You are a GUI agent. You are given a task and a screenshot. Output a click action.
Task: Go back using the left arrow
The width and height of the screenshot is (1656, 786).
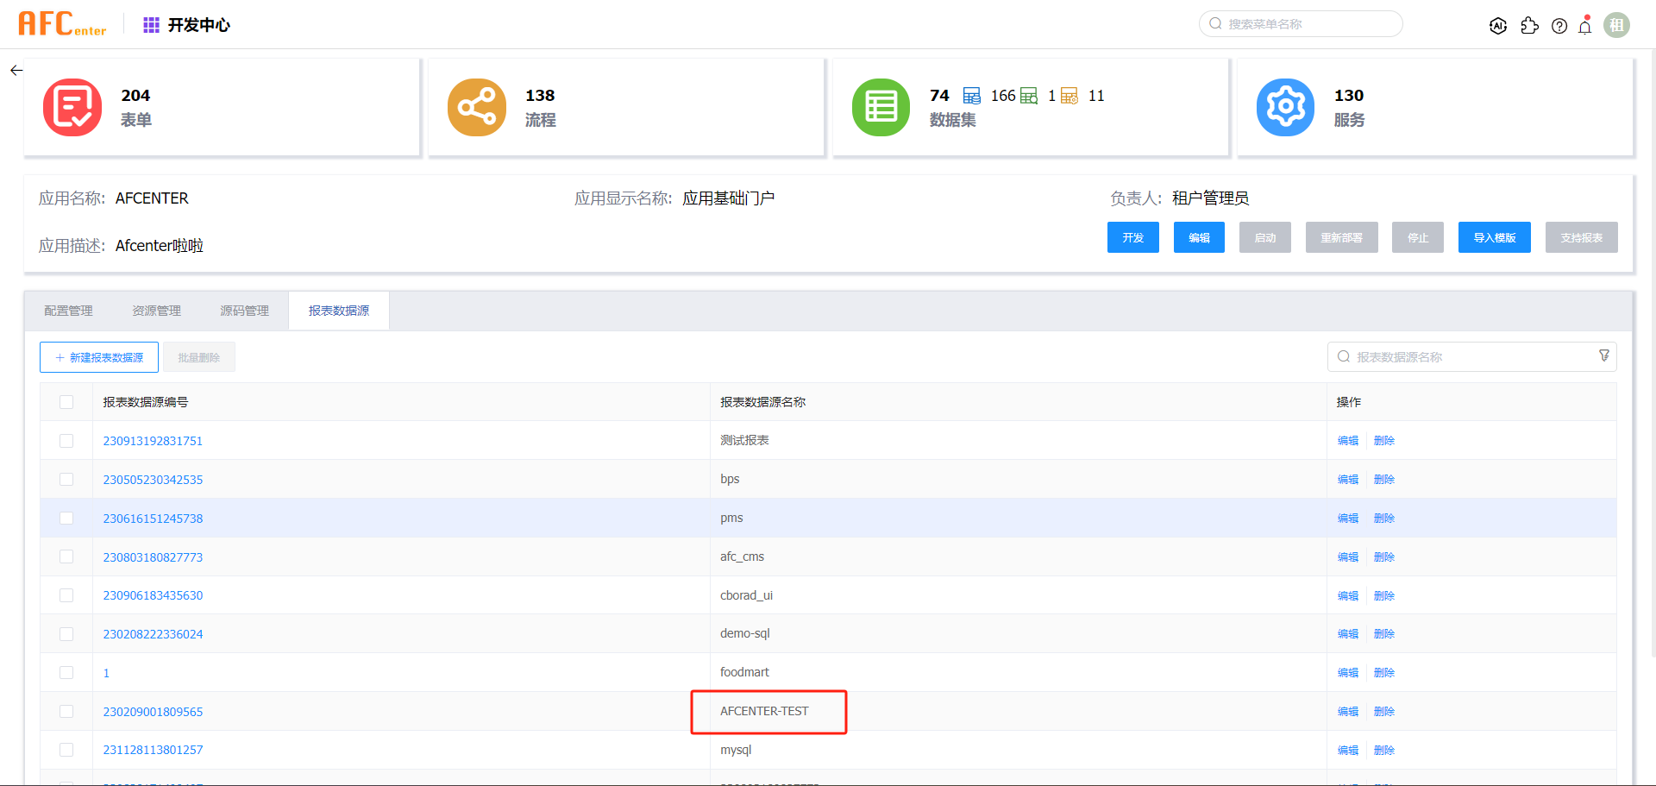tap(16, 71)
